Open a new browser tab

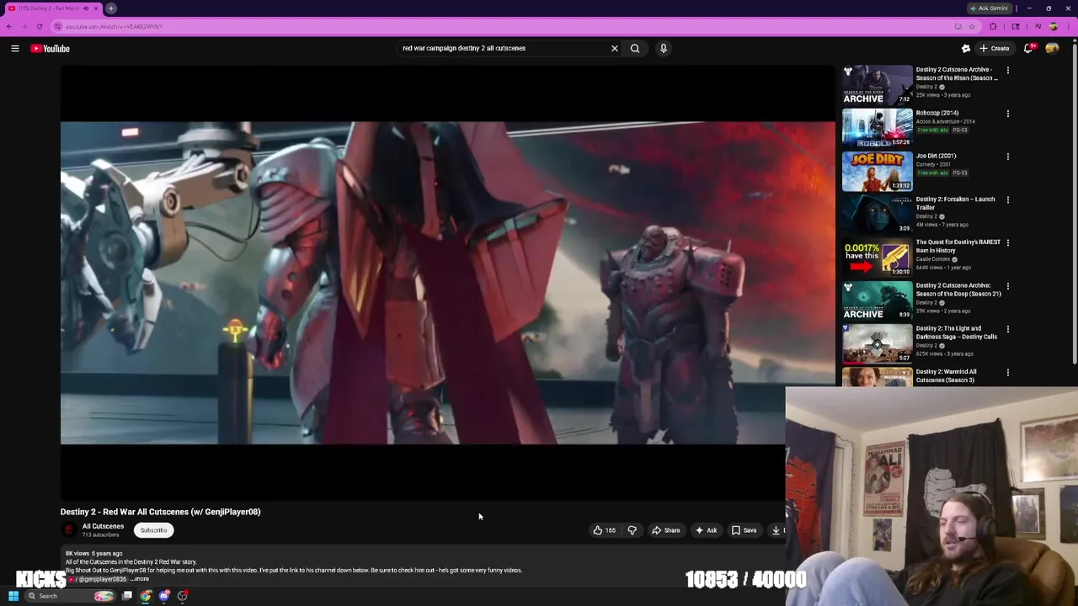[x=110, y=8]
